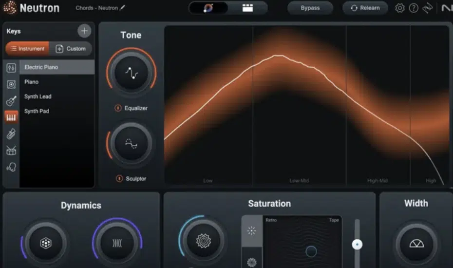Choose Electric Piano from the list

coord(57,67)
